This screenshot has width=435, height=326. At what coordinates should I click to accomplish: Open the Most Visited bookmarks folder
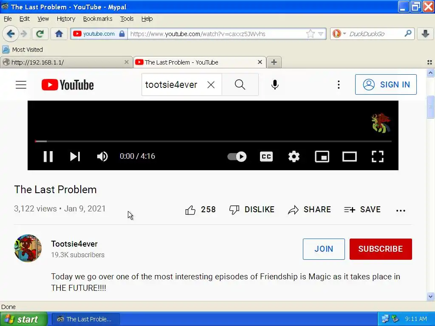[23, 50]
